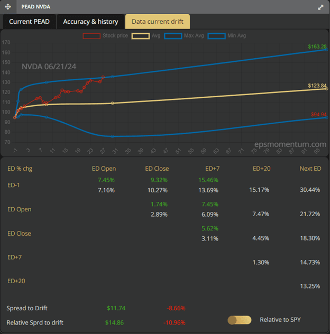The image size is (330, 334).
Task: Click the PEAD NVDA widget title
Action: point(35,7)
